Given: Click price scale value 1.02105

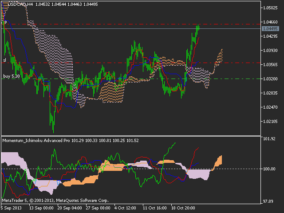Looking at the screenshot, I should click(270, 121).
